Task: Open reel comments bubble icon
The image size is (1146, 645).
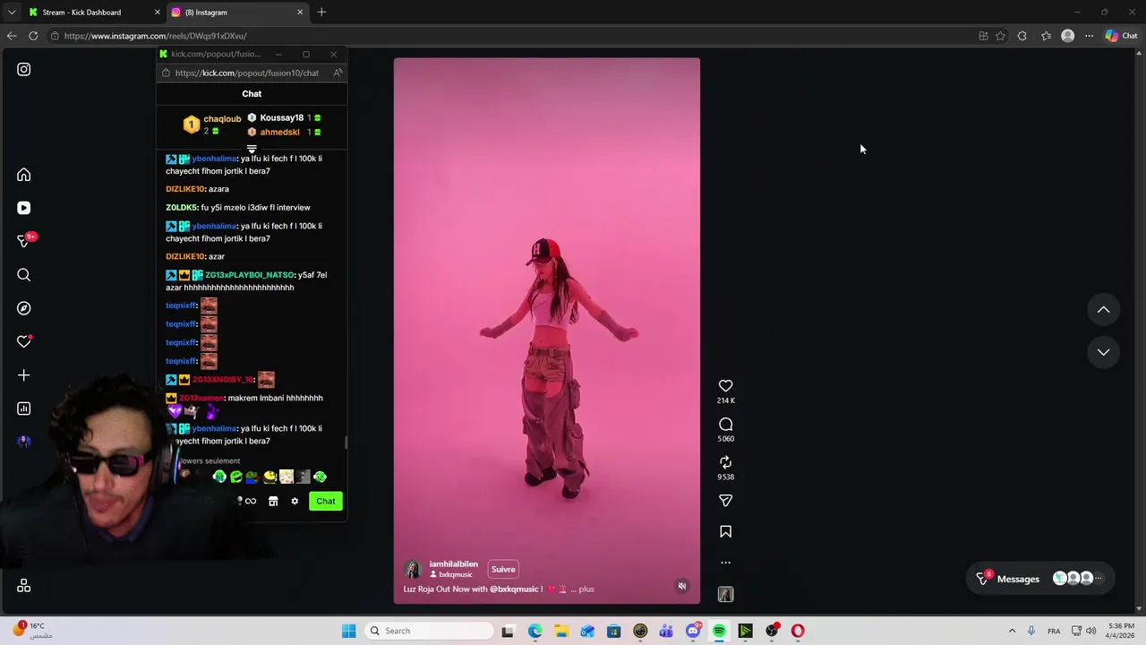Action: coord(726,425)
